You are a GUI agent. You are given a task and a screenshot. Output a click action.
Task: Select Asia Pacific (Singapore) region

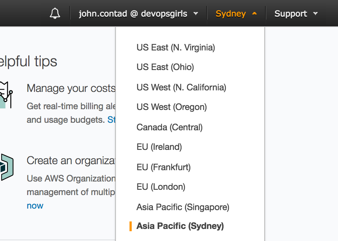pos(183,207)
